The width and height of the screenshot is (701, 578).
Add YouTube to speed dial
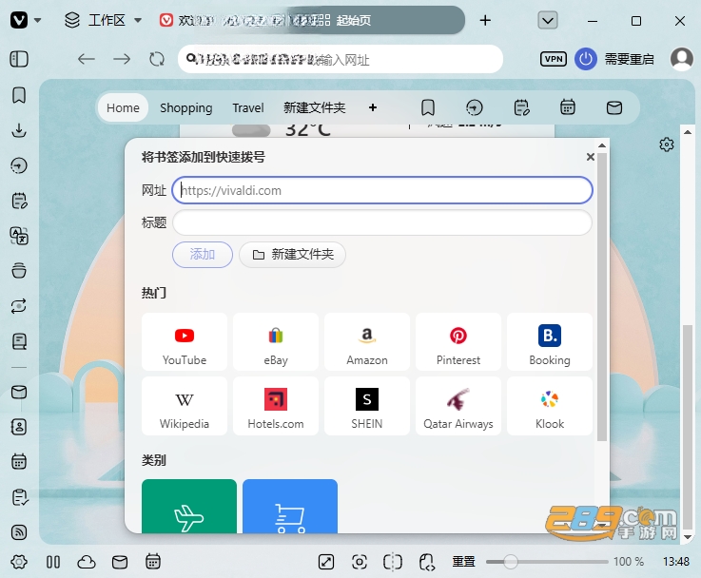(185, 341)
